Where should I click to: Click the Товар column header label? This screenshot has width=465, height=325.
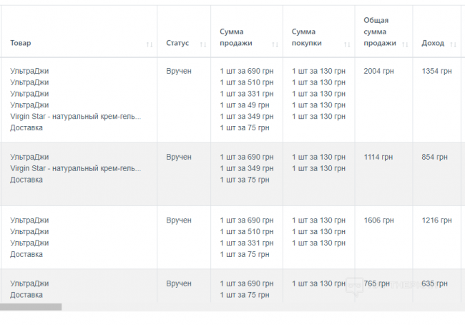click(21, 43)
